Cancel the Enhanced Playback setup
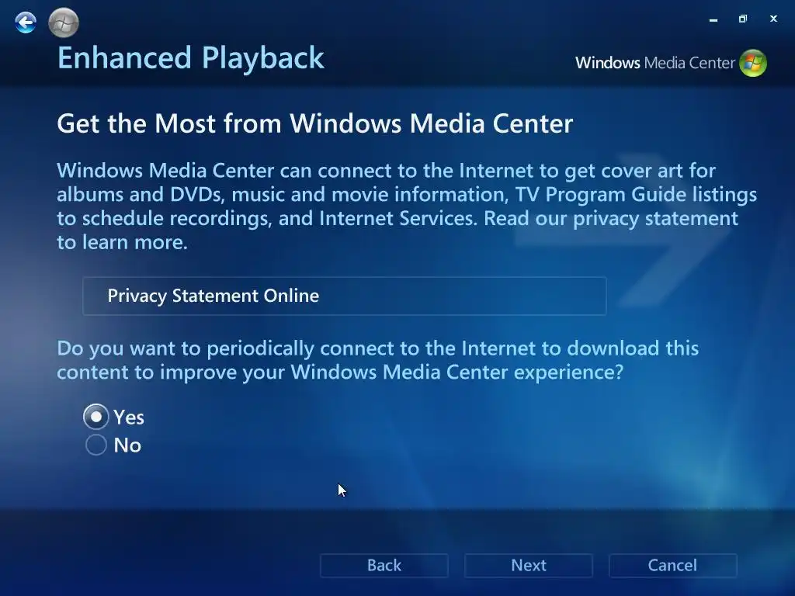795x596 pixels. pyautogui.click(x=673, y=566)
